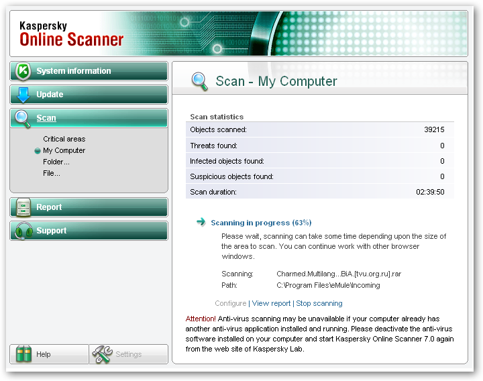Click the green headset Support icon
This screenshot has width=483, height=381.
point(23,231)
